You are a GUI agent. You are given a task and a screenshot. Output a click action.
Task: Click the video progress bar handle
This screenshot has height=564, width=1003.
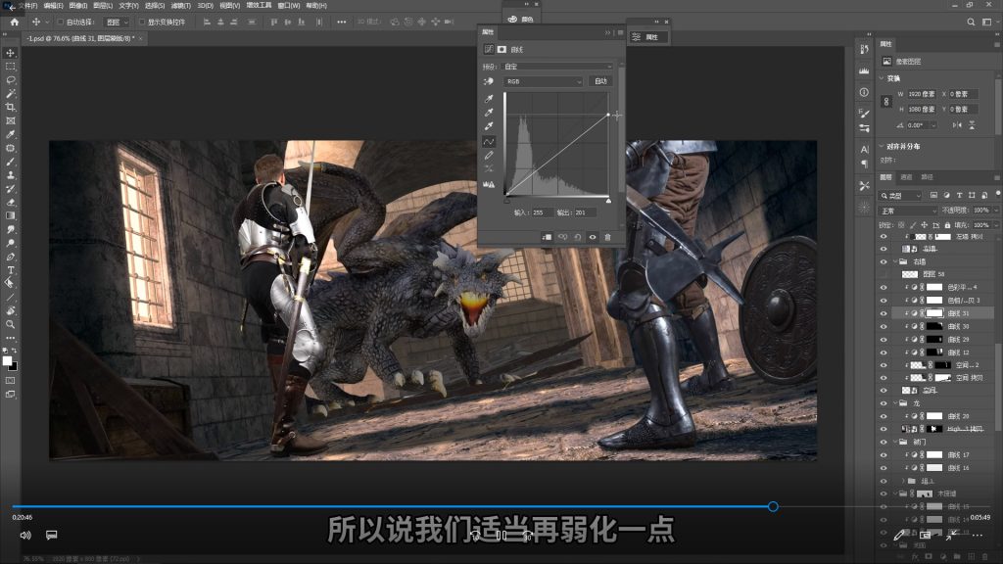[x=773, y=506]
